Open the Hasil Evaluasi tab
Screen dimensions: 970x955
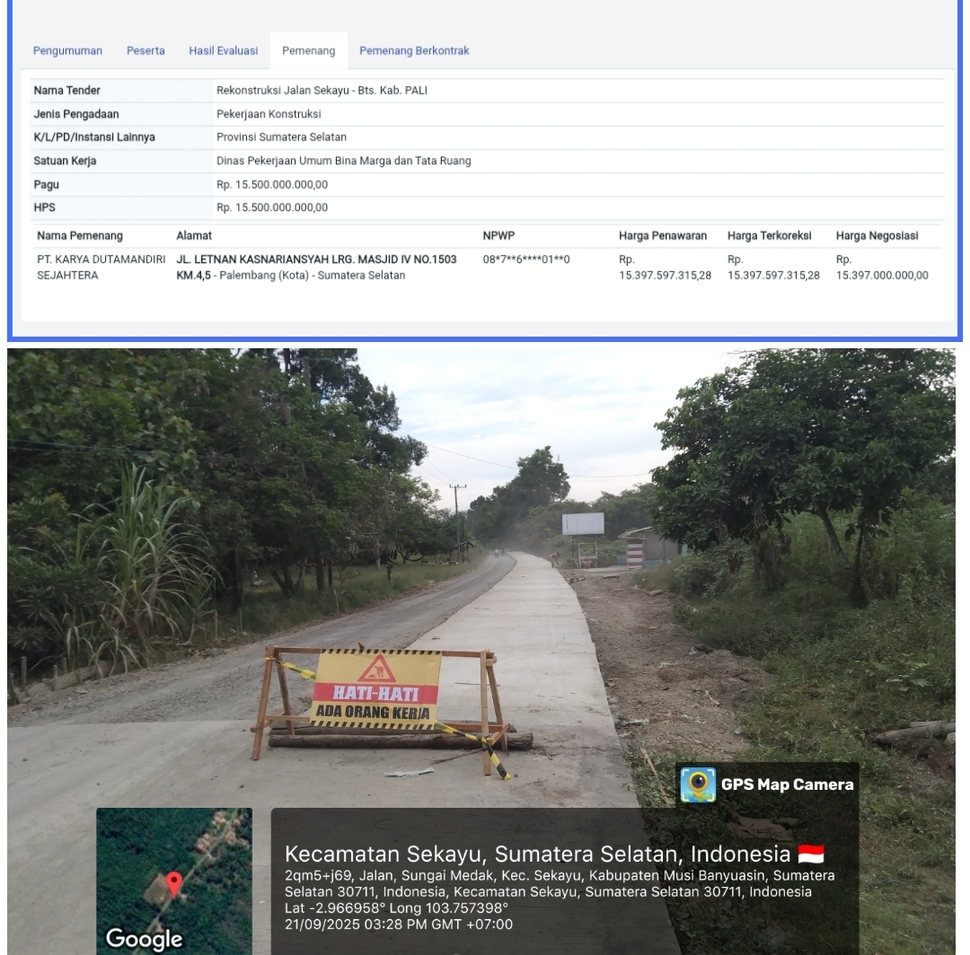click(x=223, y=51)
